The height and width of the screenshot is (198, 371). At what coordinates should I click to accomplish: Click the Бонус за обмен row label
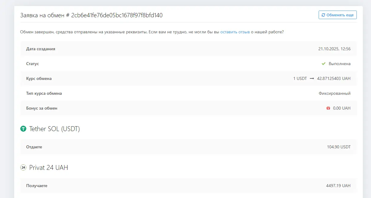coord(41,108)
